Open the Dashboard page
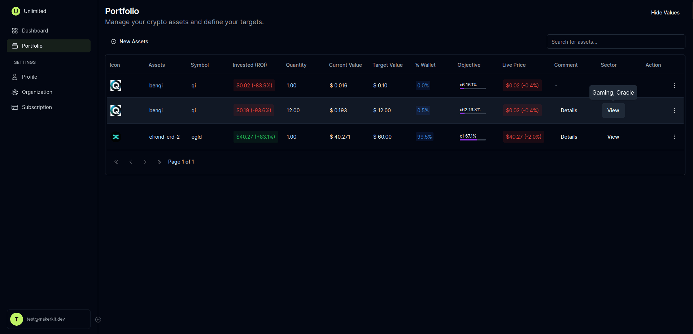The width and height of the screenshot is (693, 334). click(49, 31)
